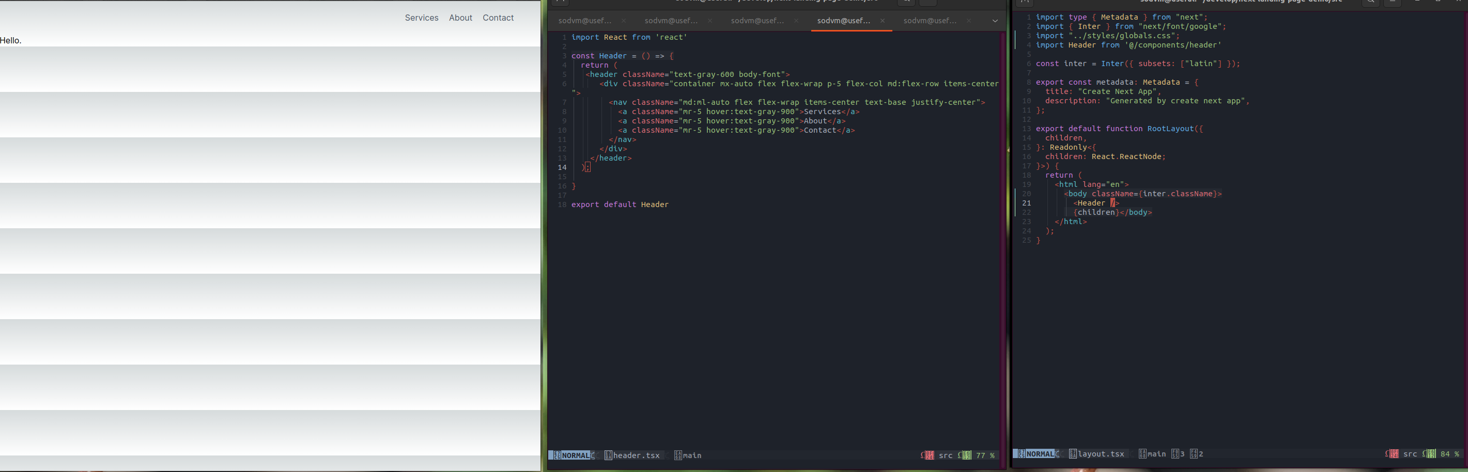Click the header.tsx filename in the status line
The width and height of the screenshot is (1468, 472).
tap(636, 455)
